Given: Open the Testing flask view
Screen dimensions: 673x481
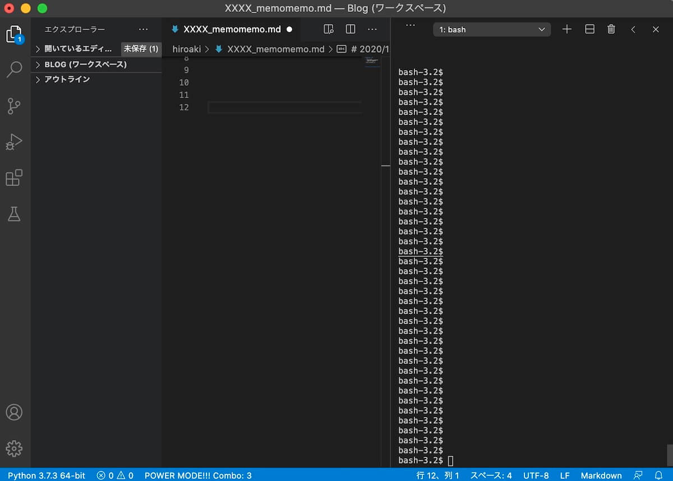Looking at the screenshot, I should 14,214.
